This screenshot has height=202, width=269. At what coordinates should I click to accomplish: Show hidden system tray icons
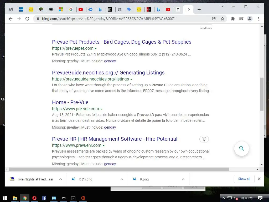[223, 198]
